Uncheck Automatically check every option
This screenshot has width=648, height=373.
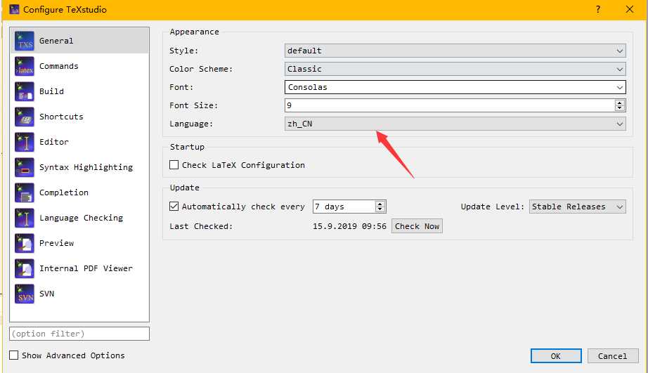[x=174, y=206]
